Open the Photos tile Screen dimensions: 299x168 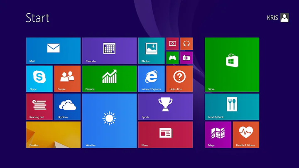[152, 51]
